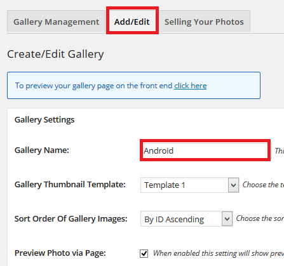Click the Gallery Settings section heading
284x266 pixels.
tap(44, 120)
